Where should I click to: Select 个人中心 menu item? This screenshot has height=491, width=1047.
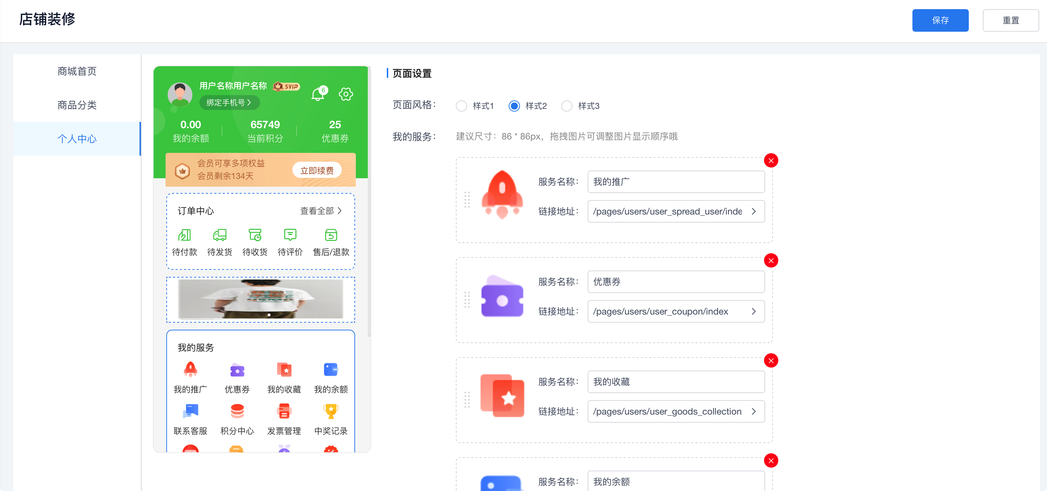click(x=77, y=139)
